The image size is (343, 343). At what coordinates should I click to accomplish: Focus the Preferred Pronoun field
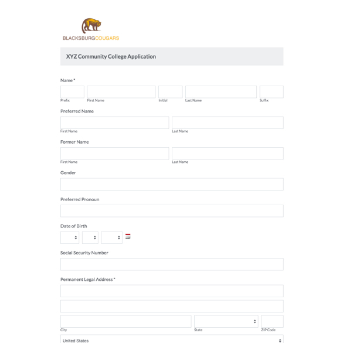172,211
